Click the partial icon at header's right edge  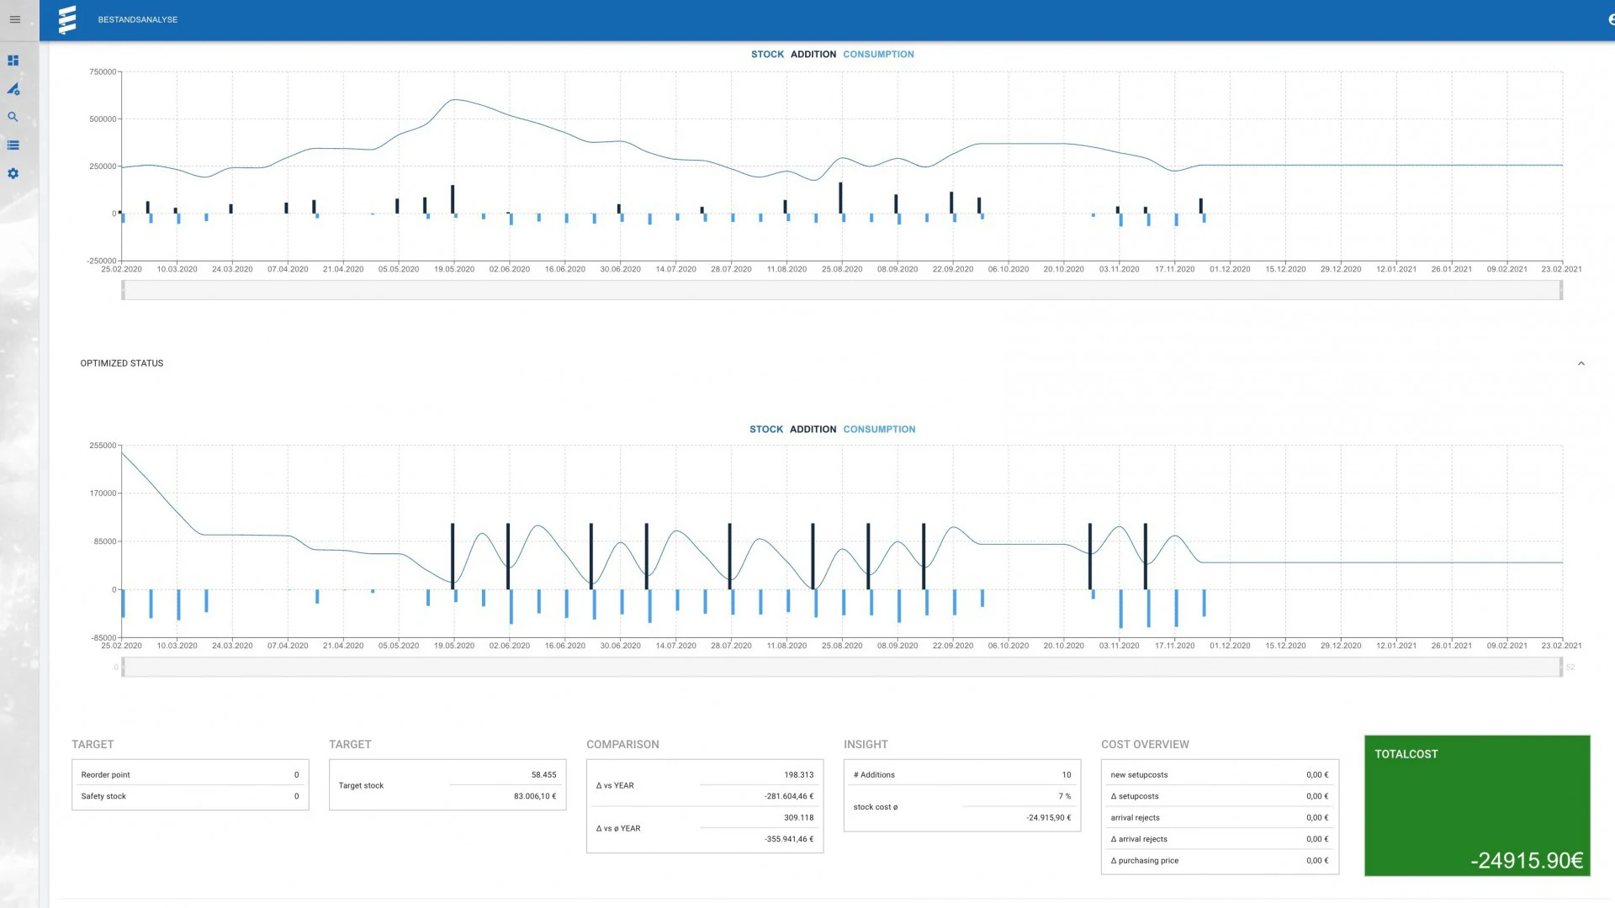click(1610, 19)
